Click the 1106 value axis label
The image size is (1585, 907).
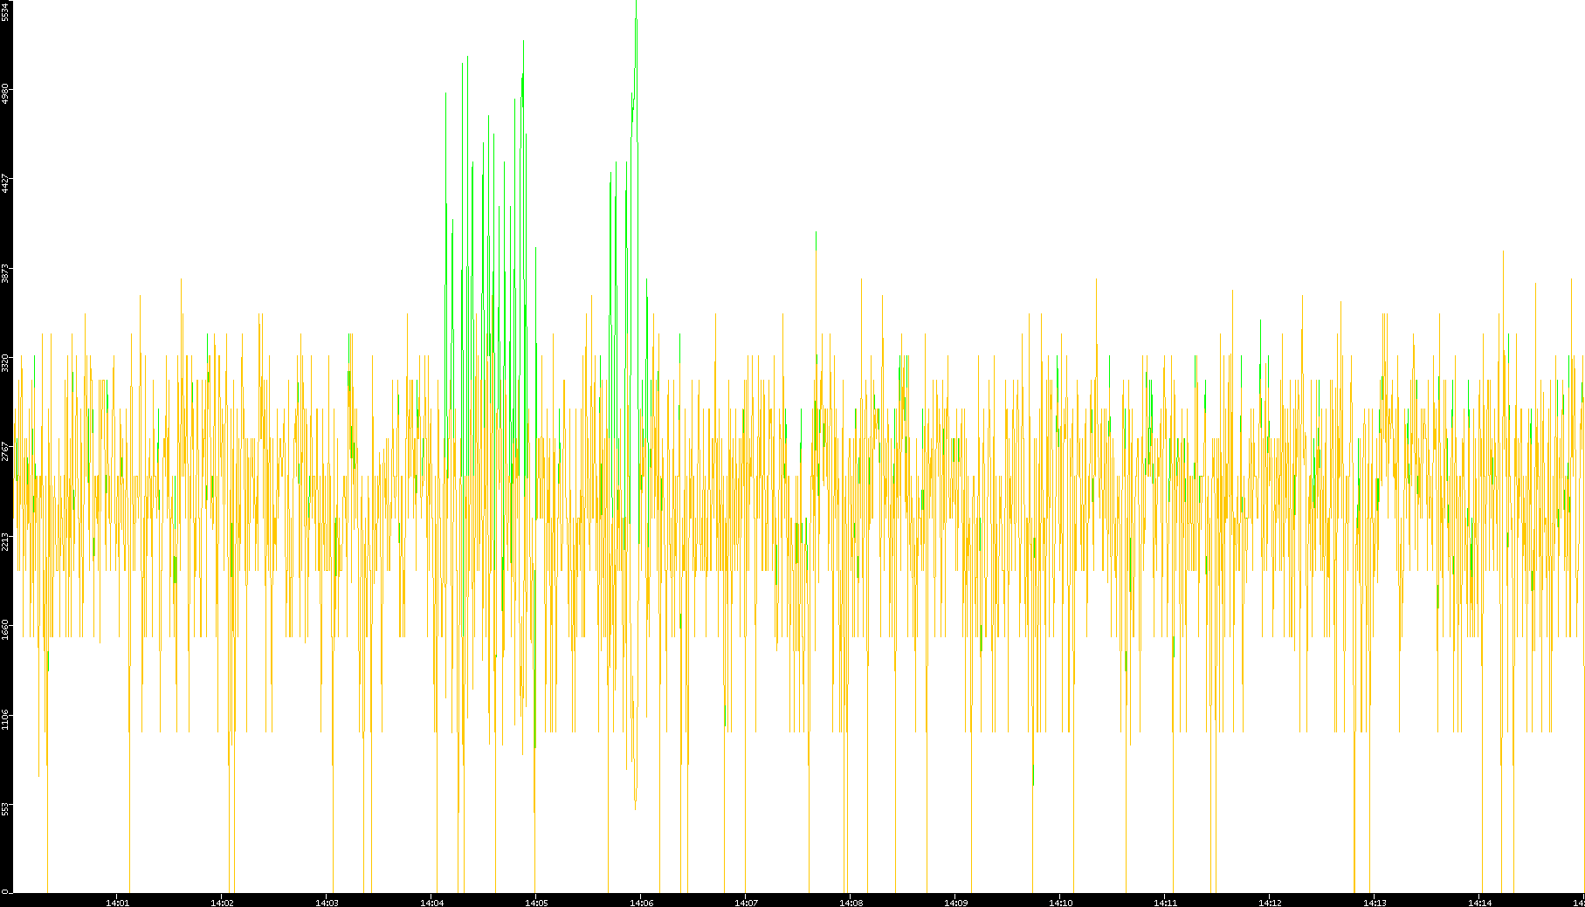tap(5, 719)
